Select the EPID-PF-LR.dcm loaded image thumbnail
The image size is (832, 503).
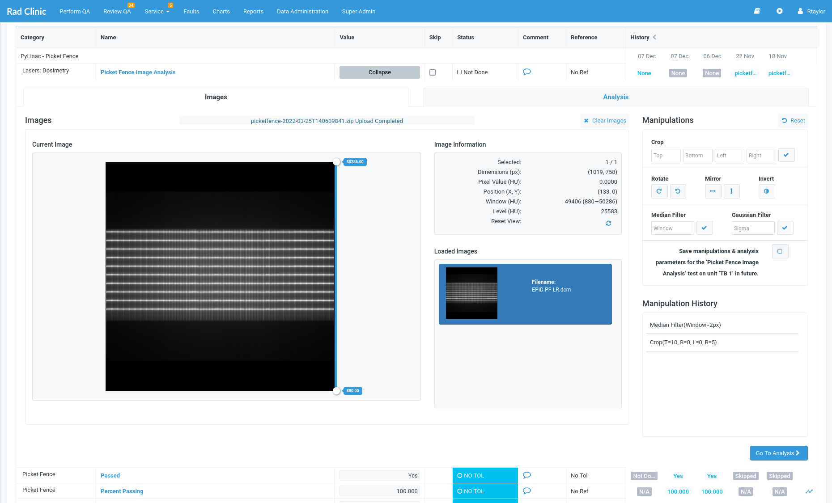click(471, 293)
